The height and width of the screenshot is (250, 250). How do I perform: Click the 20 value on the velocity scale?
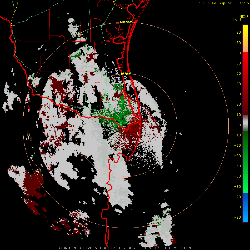coord(239,104)
